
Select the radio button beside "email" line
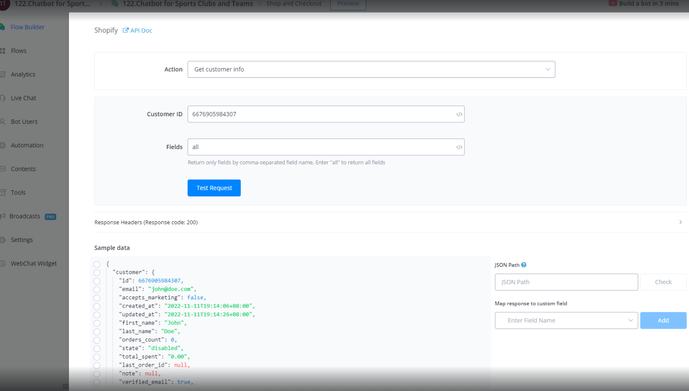click(97, 289)
